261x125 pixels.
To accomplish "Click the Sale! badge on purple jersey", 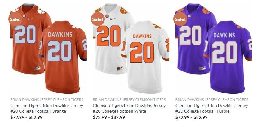I will (180, 19).
